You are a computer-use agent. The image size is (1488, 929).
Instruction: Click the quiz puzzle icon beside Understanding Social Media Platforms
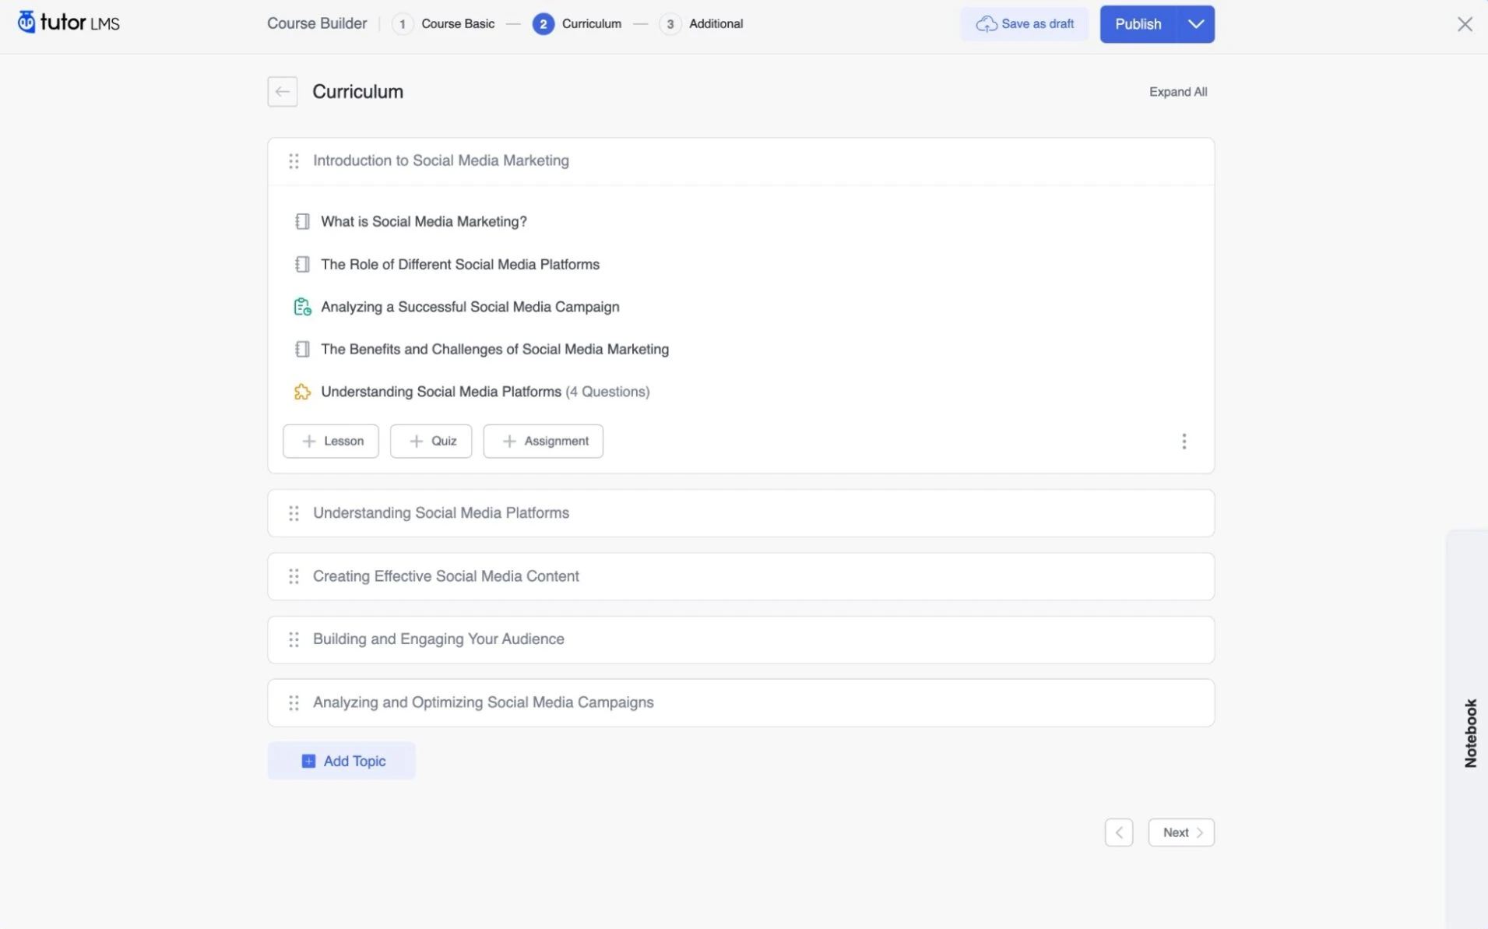(302, 392)
